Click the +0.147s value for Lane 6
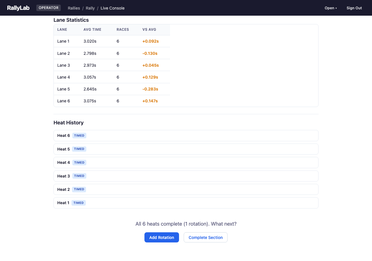This screenshot has width=372, height=261. pyautogui.click(x=150, y=101)
